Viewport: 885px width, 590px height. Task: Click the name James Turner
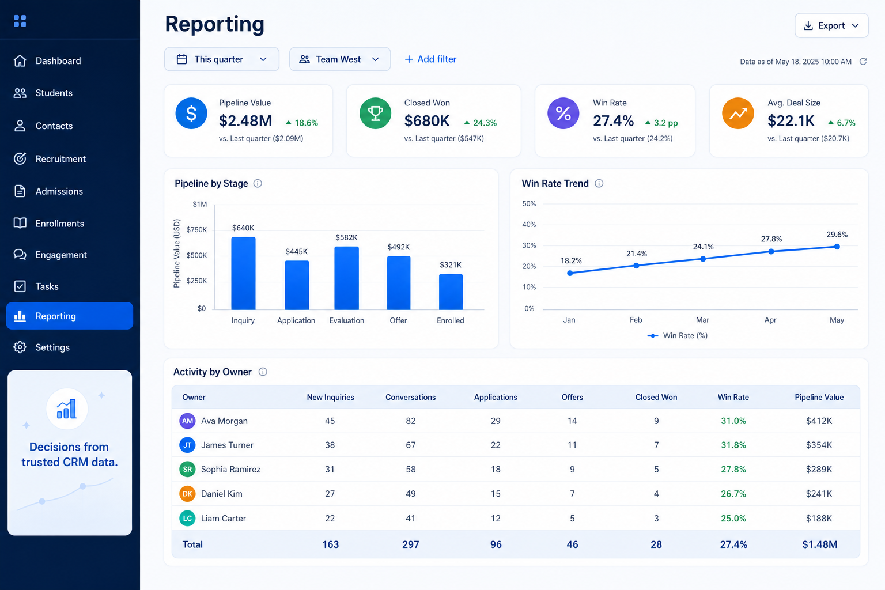(227, 445)
